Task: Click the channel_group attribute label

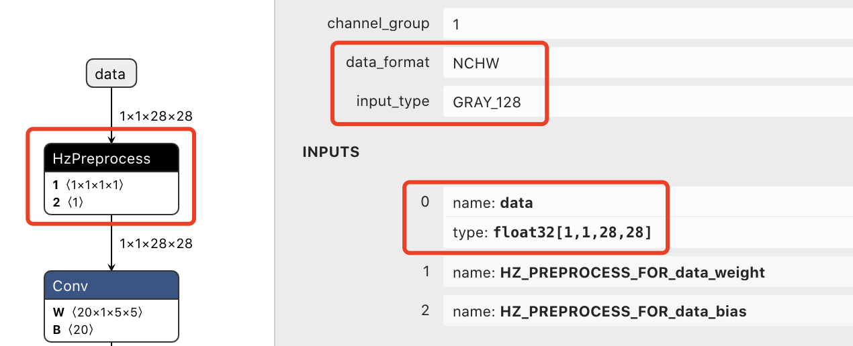Action: point(378,24)
